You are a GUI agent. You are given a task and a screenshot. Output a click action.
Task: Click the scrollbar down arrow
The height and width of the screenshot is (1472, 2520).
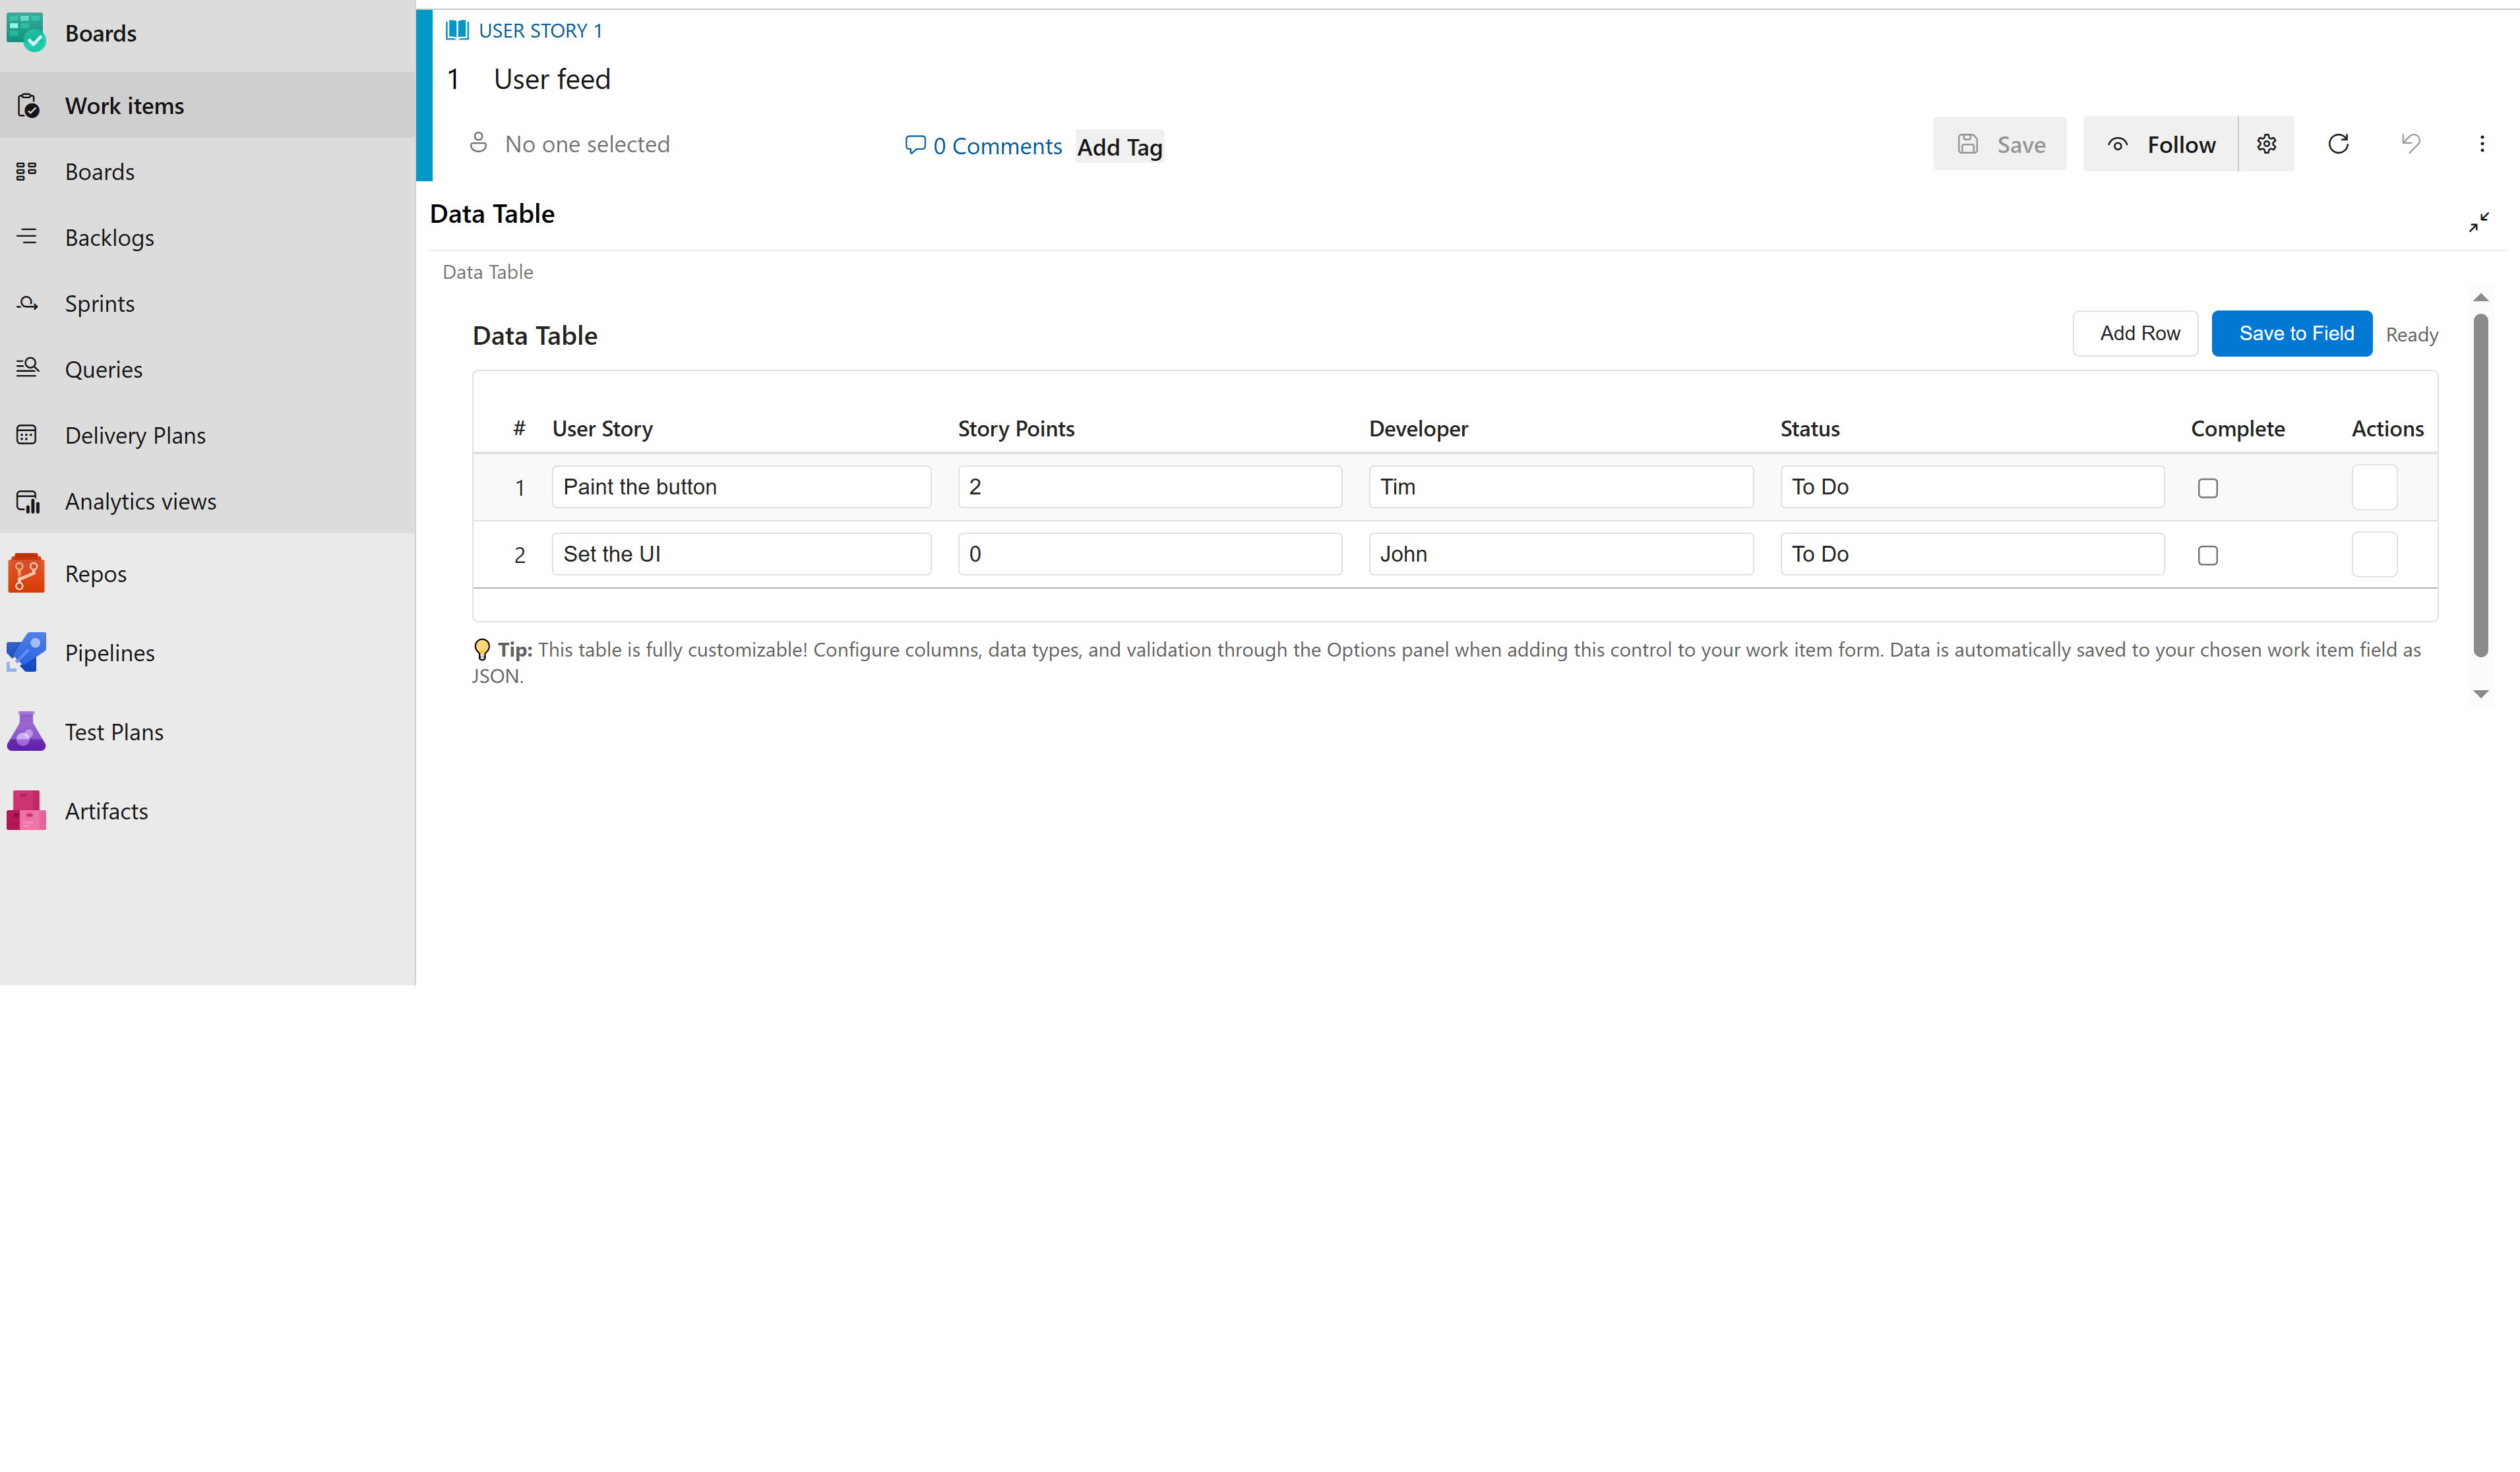pos(2480,693)
